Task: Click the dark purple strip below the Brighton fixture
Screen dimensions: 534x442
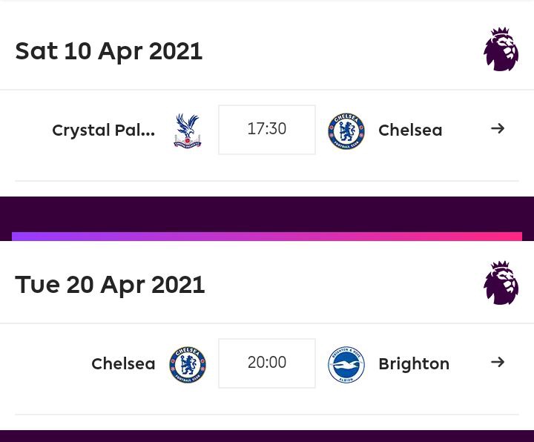Action: tap(267, 436)
